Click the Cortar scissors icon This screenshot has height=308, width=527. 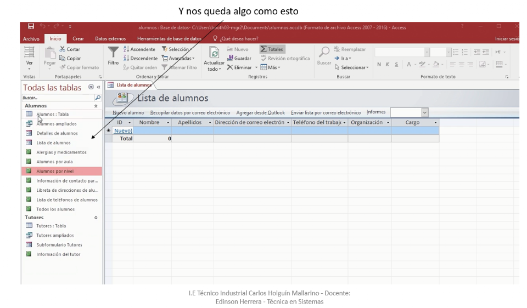click(x=62, y=49)
